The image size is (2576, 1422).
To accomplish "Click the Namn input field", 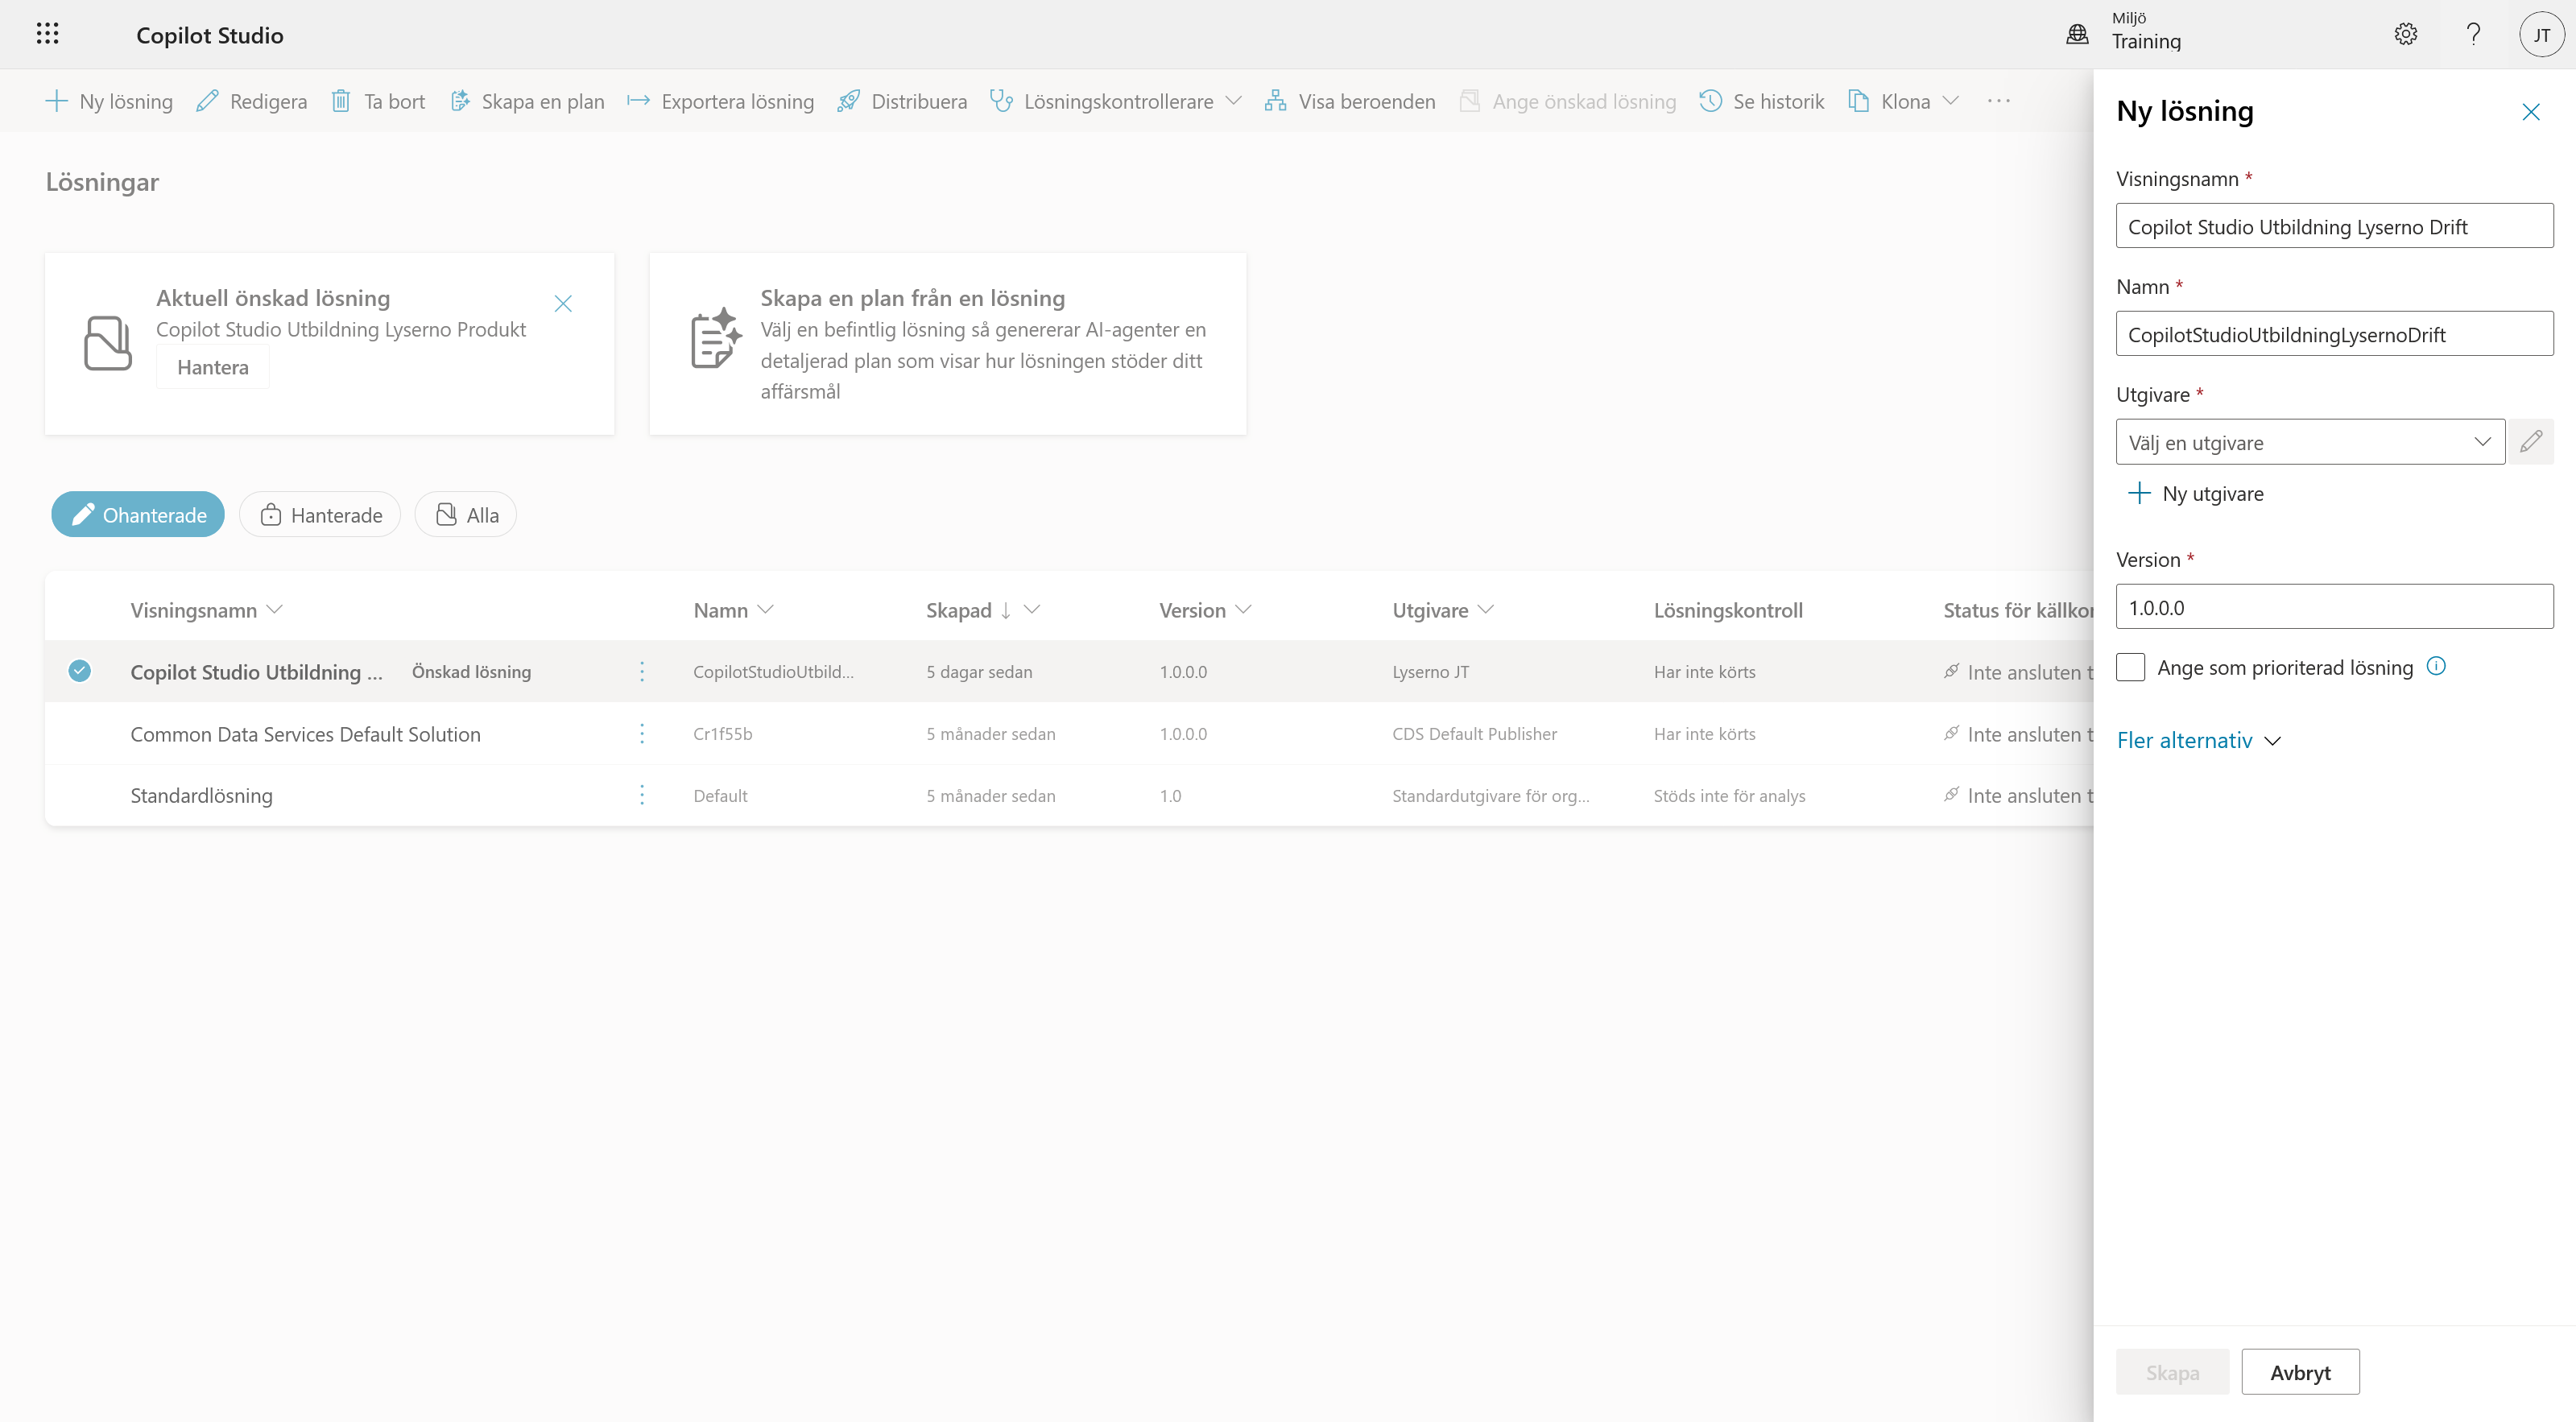I will click(x=2334, y=334).
